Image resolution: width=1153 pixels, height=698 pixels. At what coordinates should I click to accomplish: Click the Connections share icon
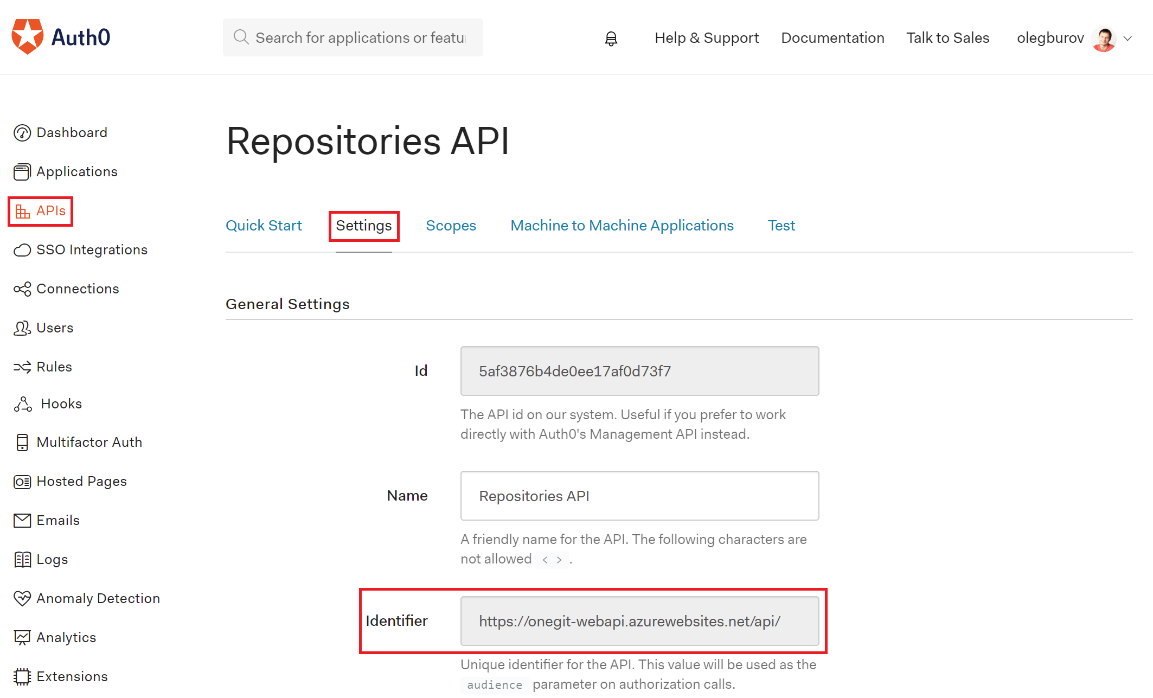point(22,289)
